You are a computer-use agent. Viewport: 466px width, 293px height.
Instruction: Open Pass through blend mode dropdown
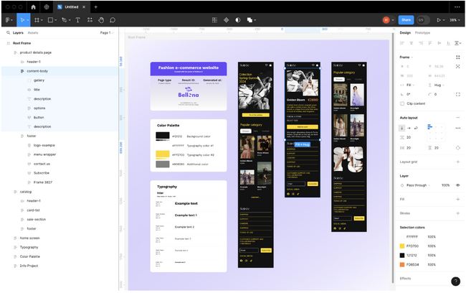click(418, 185)
